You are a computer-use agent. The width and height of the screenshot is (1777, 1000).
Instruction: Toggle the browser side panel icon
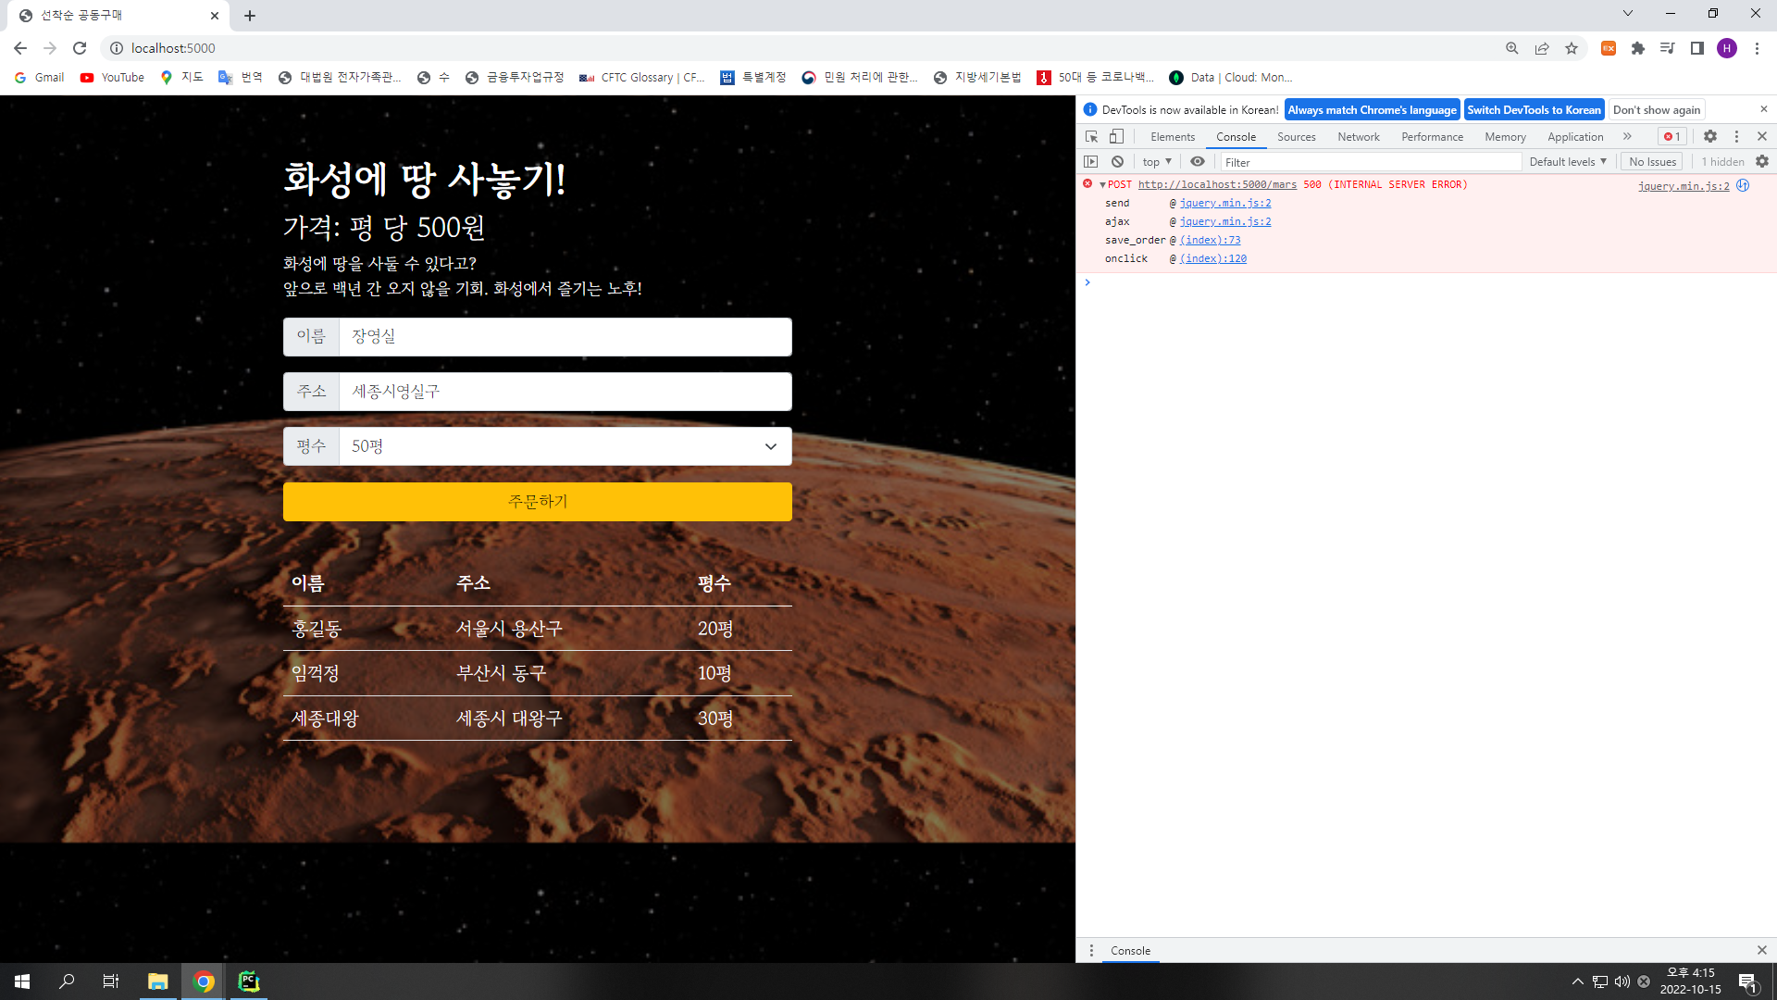click(1697, 48)
